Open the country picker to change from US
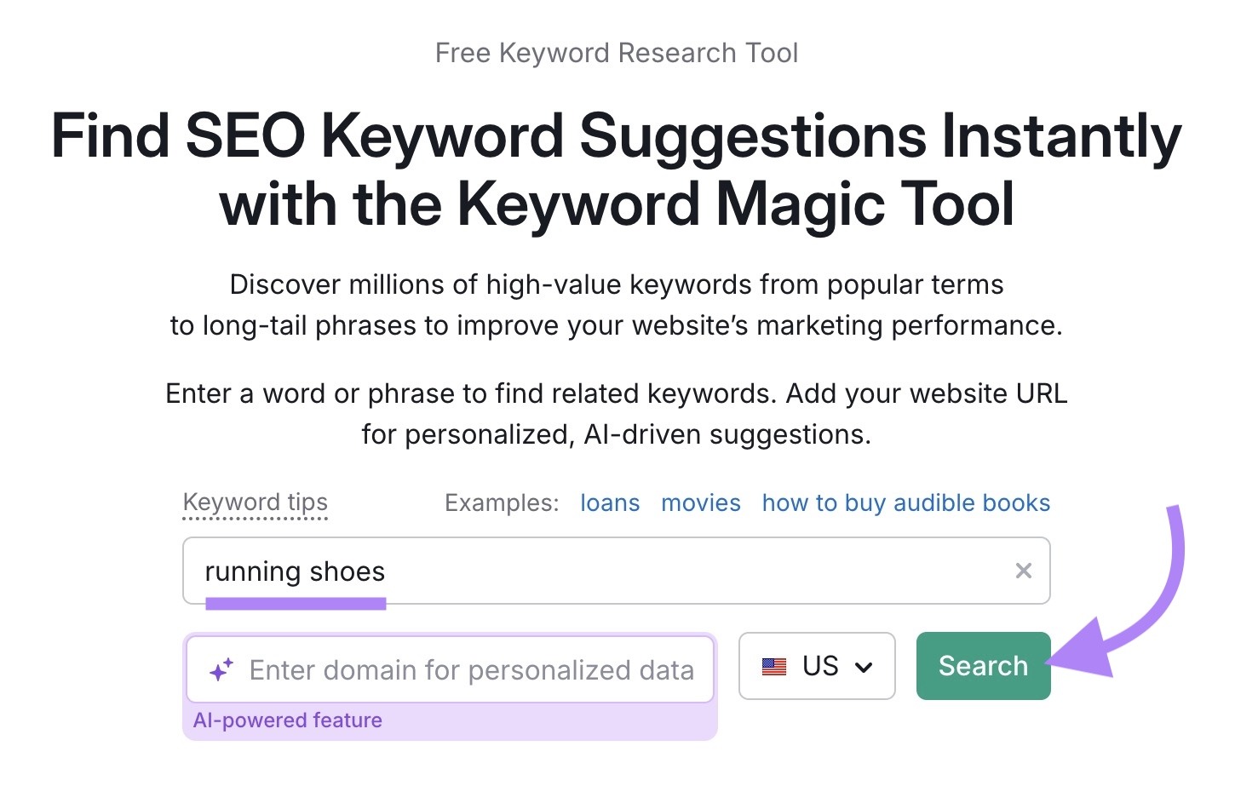Image resolution: width=1235 pixels, height=792 pixels. click(x=817, y=667)
